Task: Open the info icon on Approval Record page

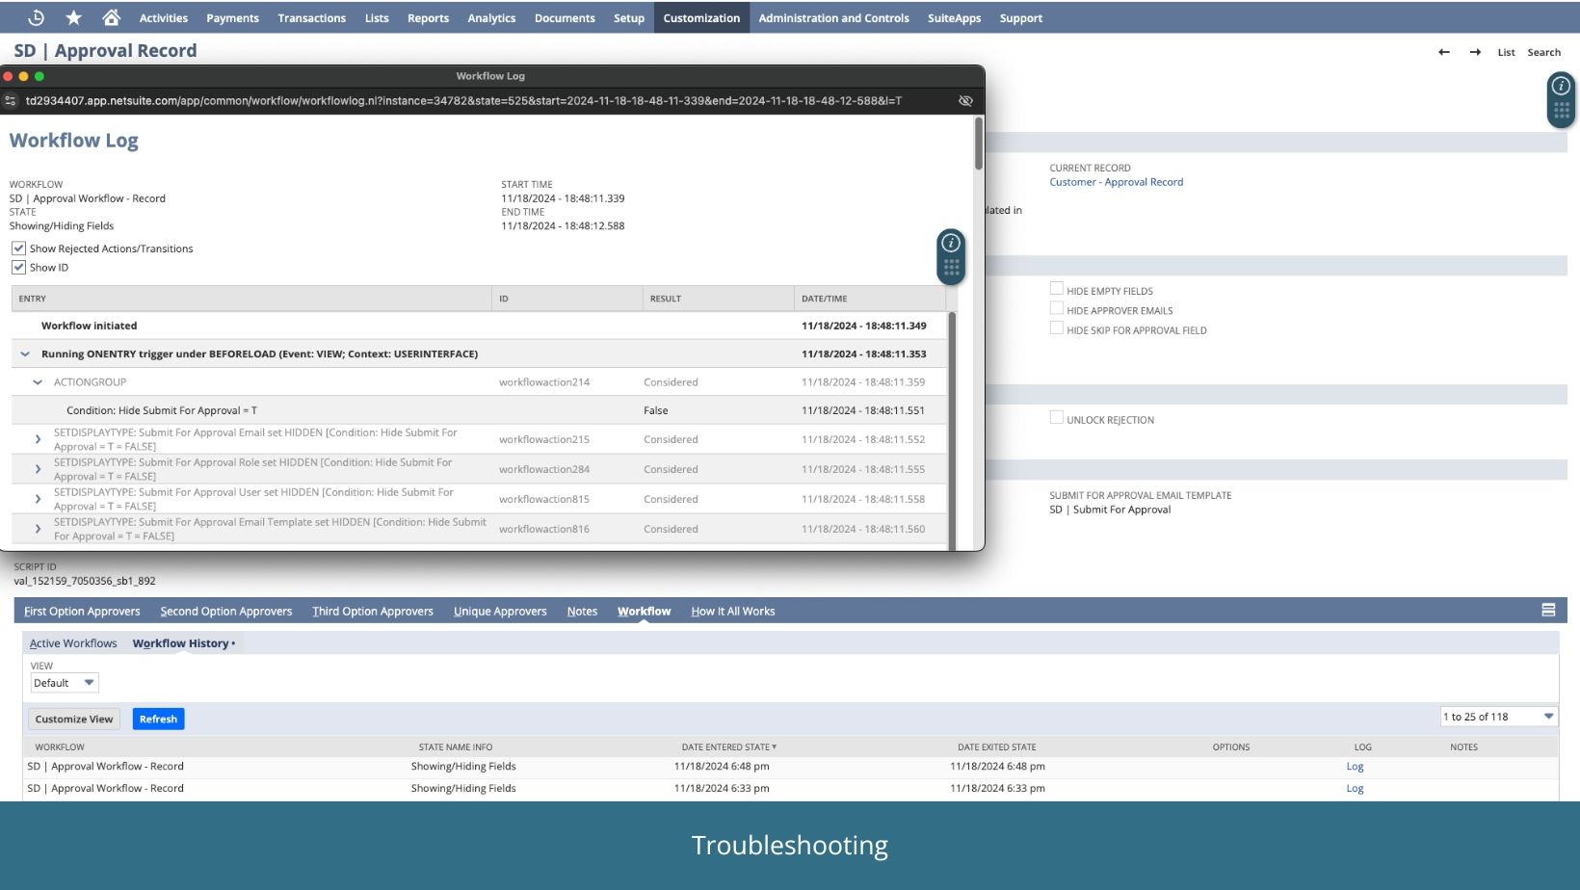Action: pyautogui.click(x=1561, y=86)
